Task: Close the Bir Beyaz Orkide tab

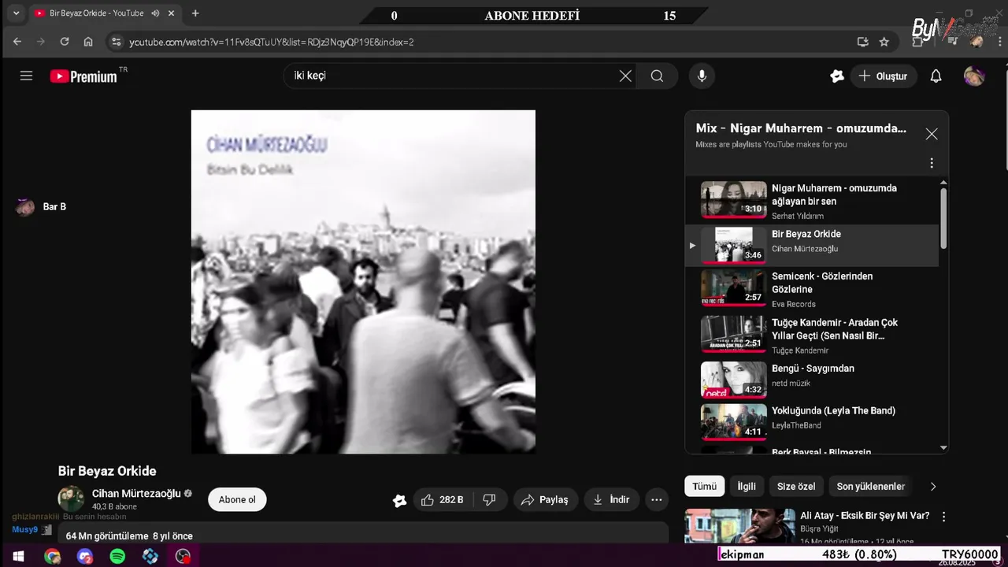Action: point(171,13)
